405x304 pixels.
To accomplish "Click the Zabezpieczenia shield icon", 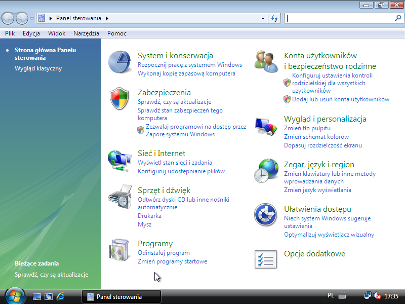I will coord(119,98).
